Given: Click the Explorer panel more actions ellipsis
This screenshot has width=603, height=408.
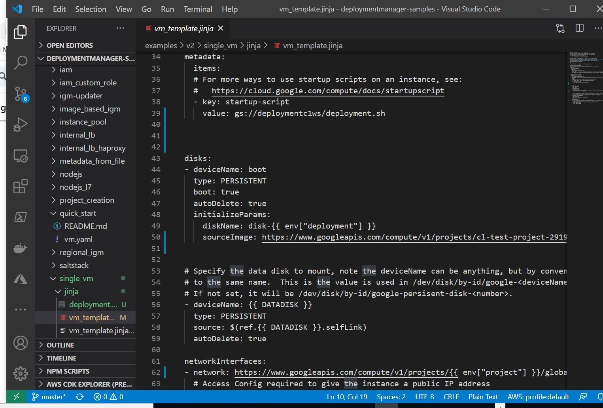Looking at the screenshot, I should [x=120, y=28].
